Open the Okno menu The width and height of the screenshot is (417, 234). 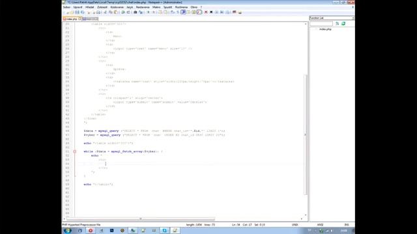194,7
